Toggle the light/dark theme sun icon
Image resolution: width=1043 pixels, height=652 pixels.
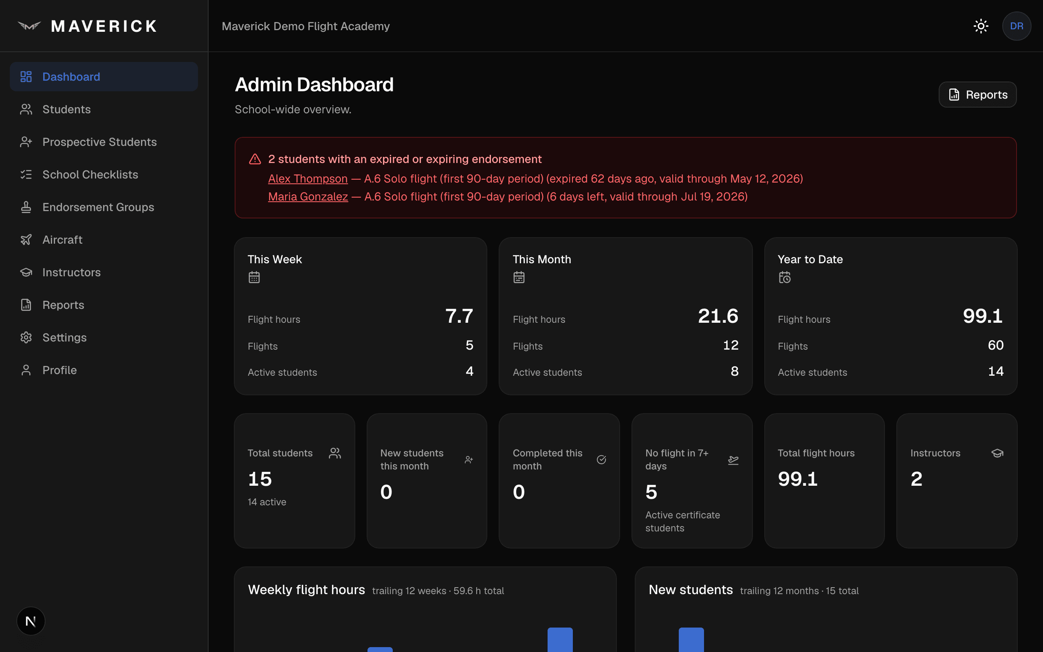tap(981, 26)
